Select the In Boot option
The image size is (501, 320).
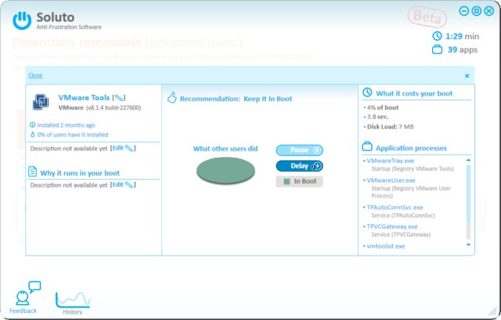(299, 181)
